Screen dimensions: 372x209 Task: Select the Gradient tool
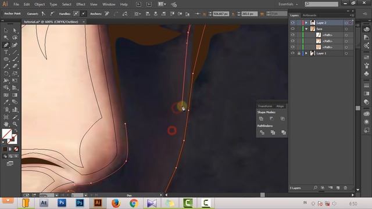[15, 95]
